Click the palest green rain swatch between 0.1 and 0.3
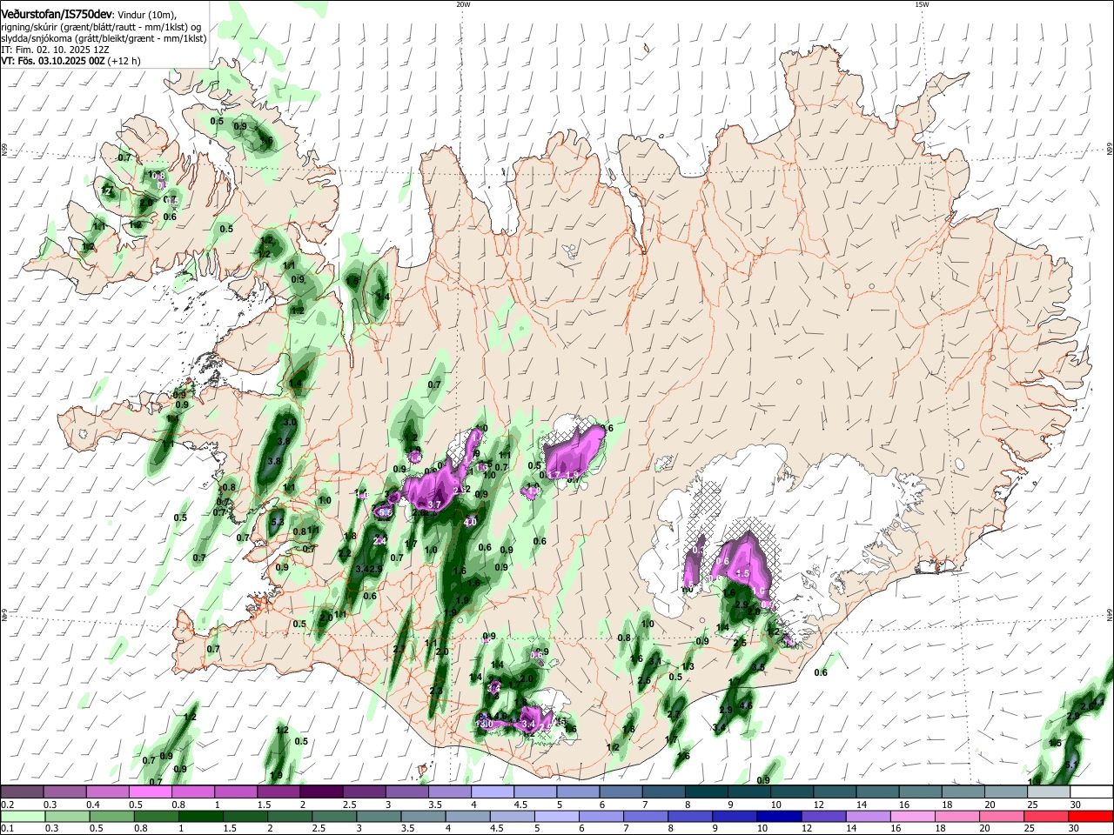Screen dimensions: 1114x835 tap(23, 816)
